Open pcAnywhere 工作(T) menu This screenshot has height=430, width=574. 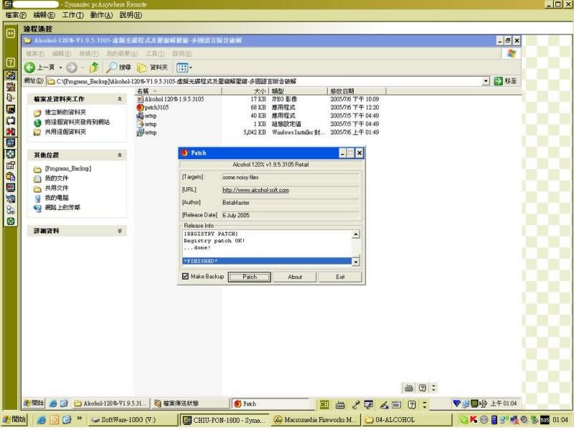coord(72,15)
